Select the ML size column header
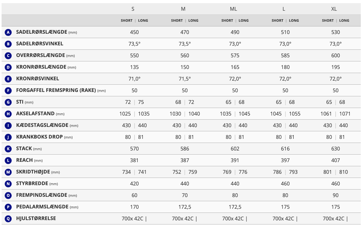Screen dimensions: 363x227 coord(233,9)
